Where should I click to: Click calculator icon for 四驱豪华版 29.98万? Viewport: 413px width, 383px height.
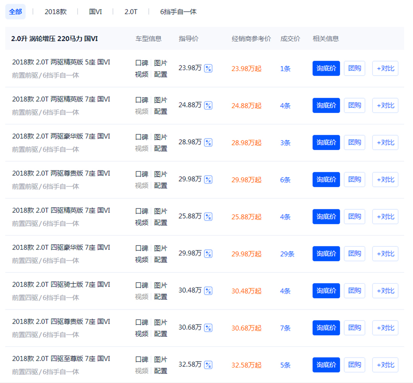tap(208, 254)
